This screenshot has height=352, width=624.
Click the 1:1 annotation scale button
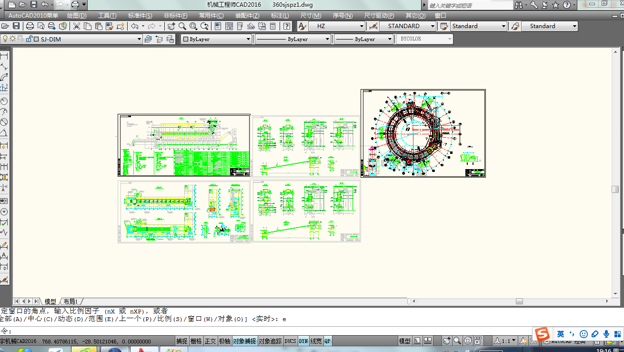(506, 341)
